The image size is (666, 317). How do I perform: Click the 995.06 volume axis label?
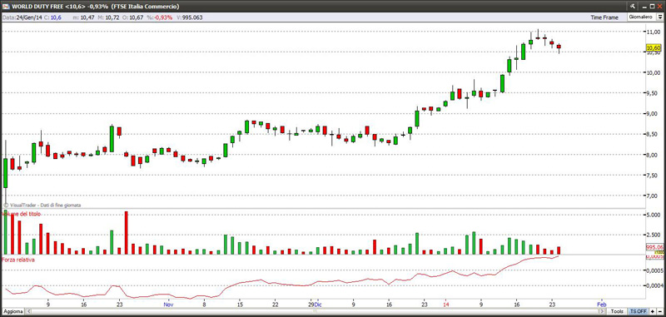[654, 246]
